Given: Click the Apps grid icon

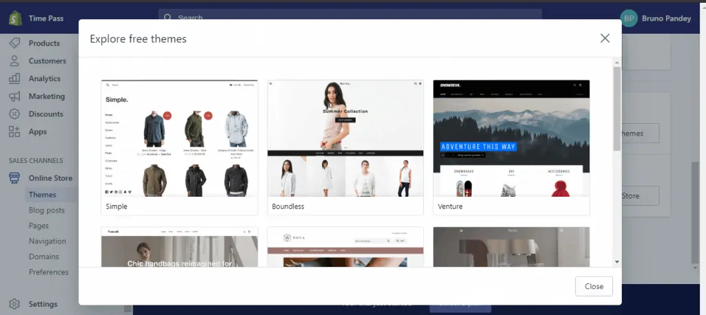Looking at the screenshot, I should (x=14, y=132).
